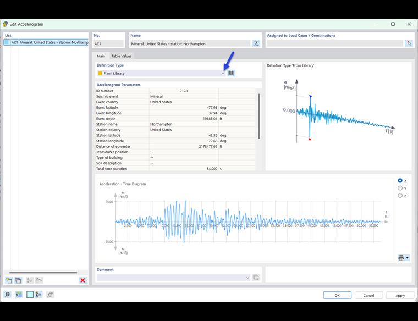The image size is (418, 321).
Task: Open the Definition Type dropdown
Action: [223, 73]
